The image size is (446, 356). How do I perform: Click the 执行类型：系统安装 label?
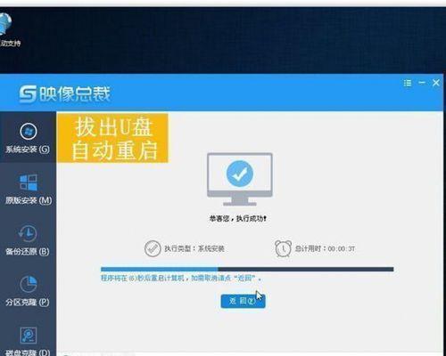194,248
